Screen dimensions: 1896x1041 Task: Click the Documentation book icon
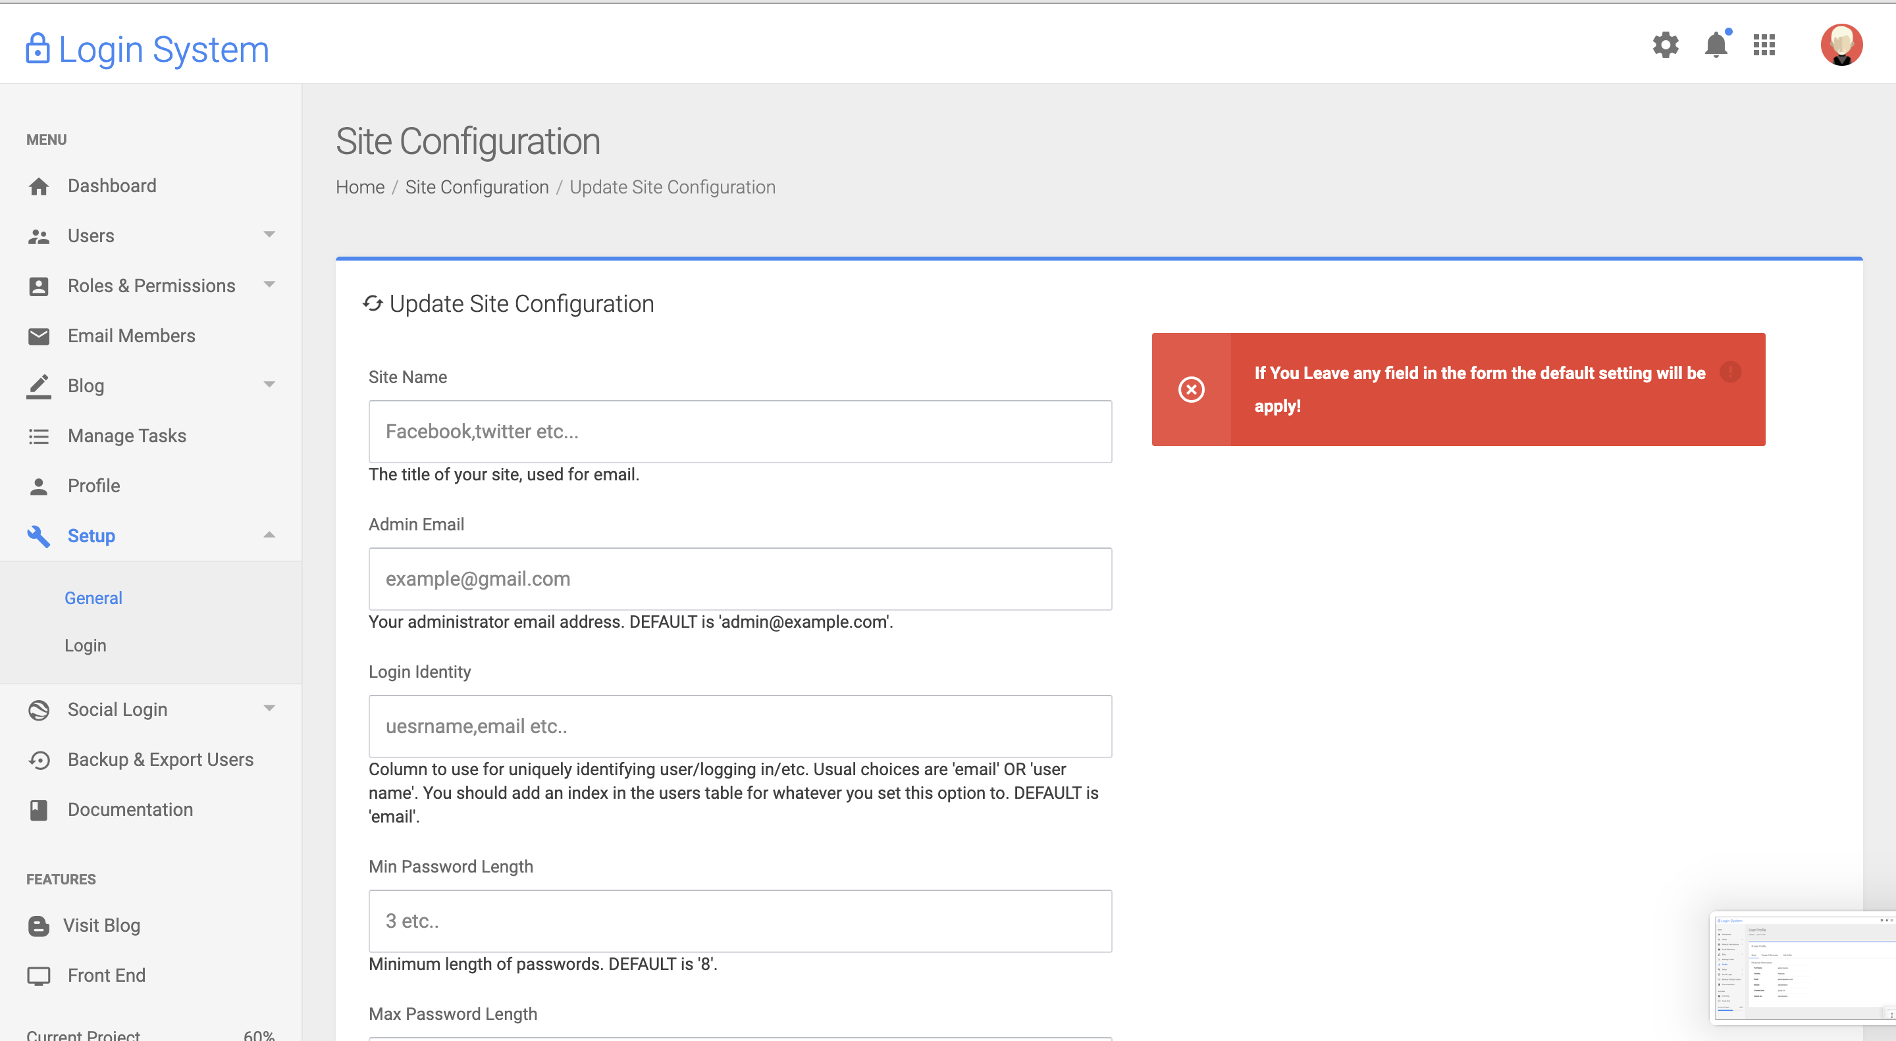(38, 810)
